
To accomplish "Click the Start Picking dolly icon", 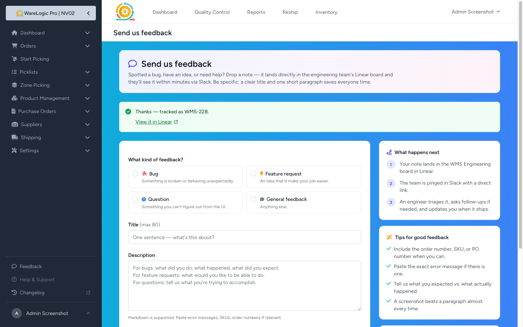I will [15, 59].
